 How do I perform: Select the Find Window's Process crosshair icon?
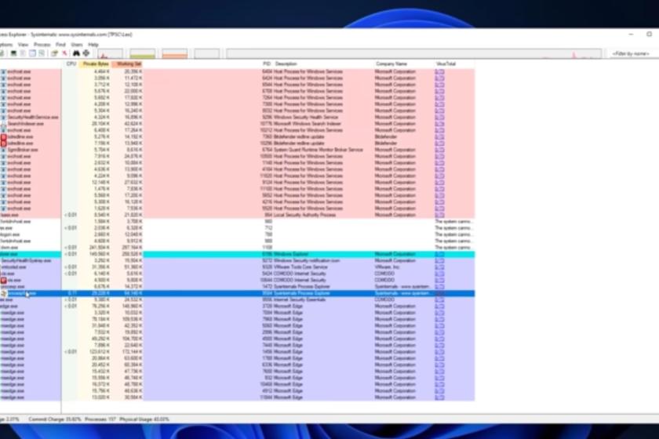(x=86, y=53)
